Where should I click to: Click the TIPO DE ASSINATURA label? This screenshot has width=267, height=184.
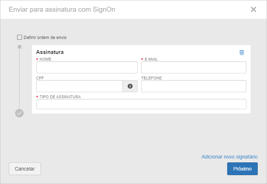click(x=60, y=97)
